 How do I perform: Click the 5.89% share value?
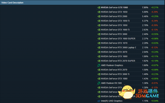coord(145,12)
